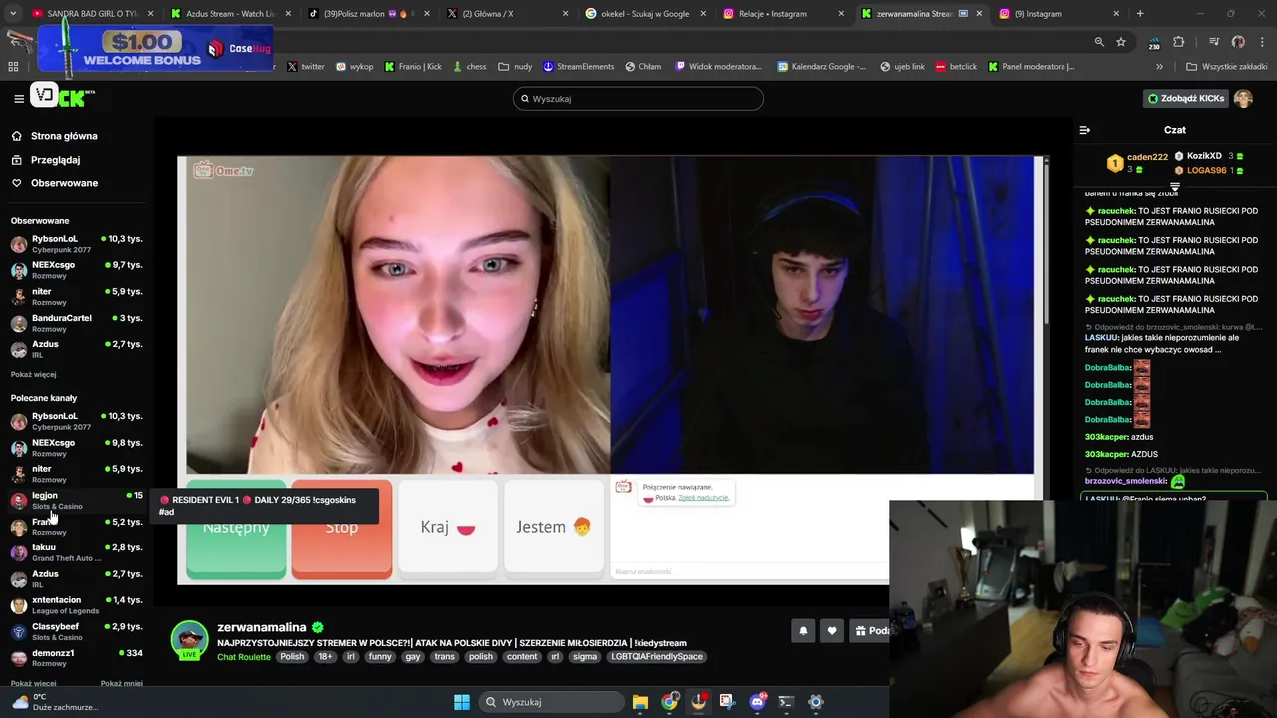Open the Windows Start menu
The width and height of the screenshot is (1277, 718).
pyautogui.click(x=462, y=702)
